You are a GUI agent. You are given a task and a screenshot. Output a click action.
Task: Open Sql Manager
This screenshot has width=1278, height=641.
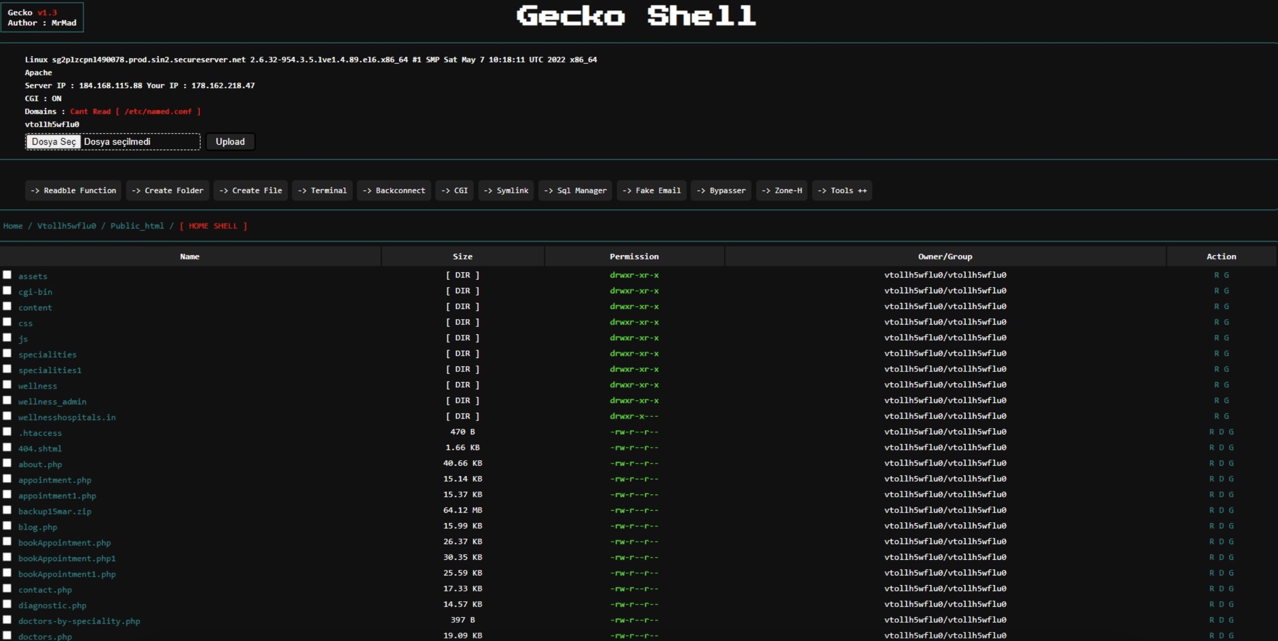pos(575,190)
